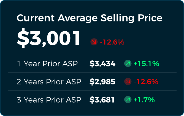Click the green up-arrow icon next to +1.7%

click(128, 100)
